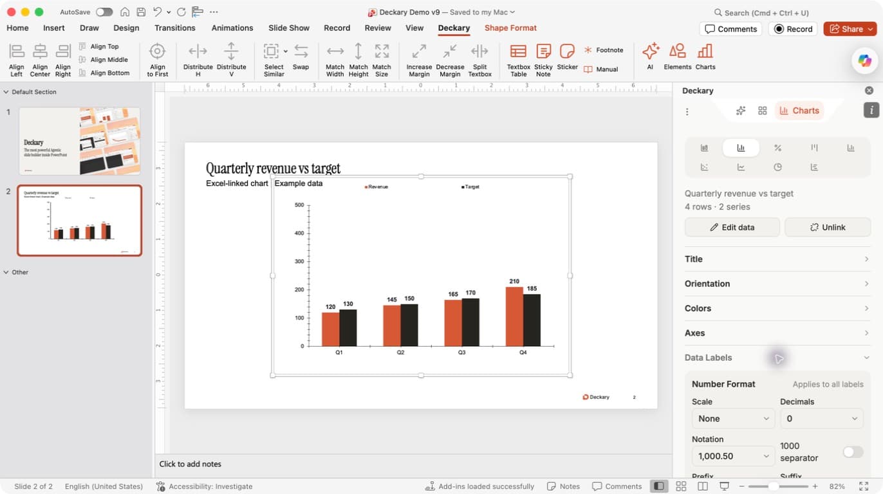Click the Manual ribbon item
883x494 pixels.
(x=601, y=69)
